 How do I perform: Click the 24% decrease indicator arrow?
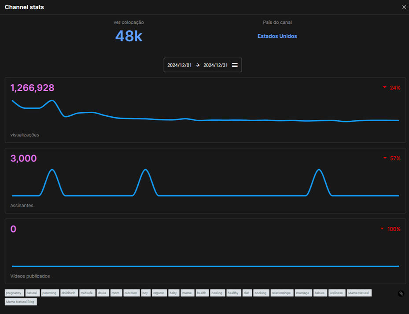tap(384, 87)
